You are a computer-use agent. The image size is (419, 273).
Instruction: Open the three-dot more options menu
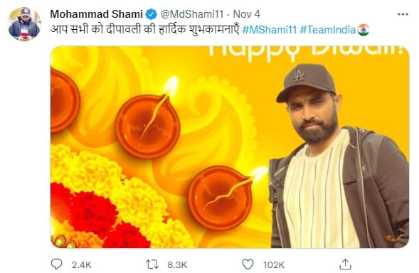[403, 14]
